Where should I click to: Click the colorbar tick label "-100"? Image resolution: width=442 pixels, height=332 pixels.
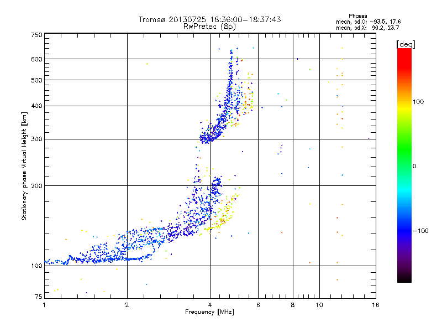420,231
